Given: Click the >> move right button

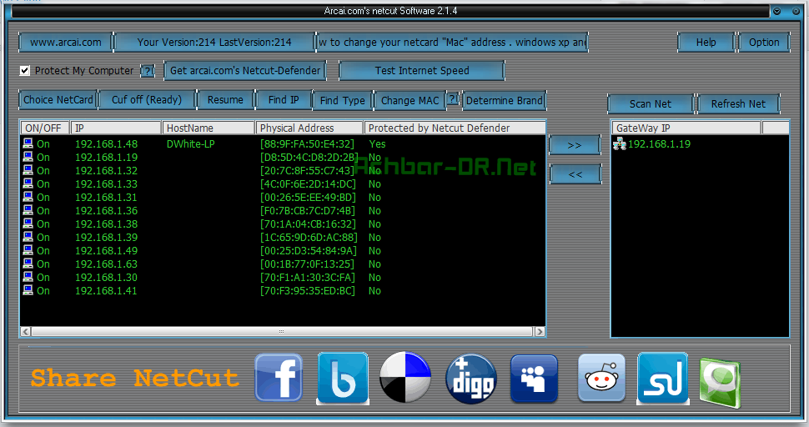Looking at the screenshot, I should (x=575, y=145).
